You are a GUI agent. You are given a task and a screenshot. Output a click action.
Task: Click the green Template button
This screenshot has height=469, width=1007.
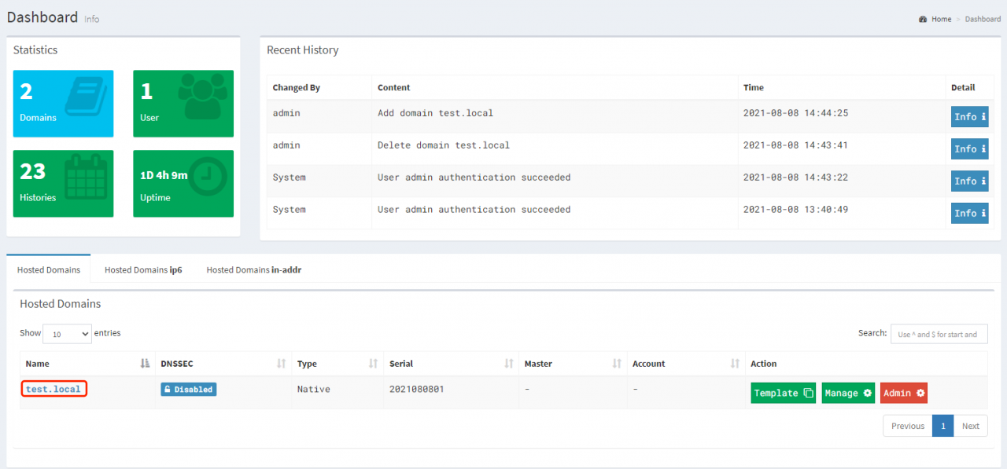(x=784, y=393)
